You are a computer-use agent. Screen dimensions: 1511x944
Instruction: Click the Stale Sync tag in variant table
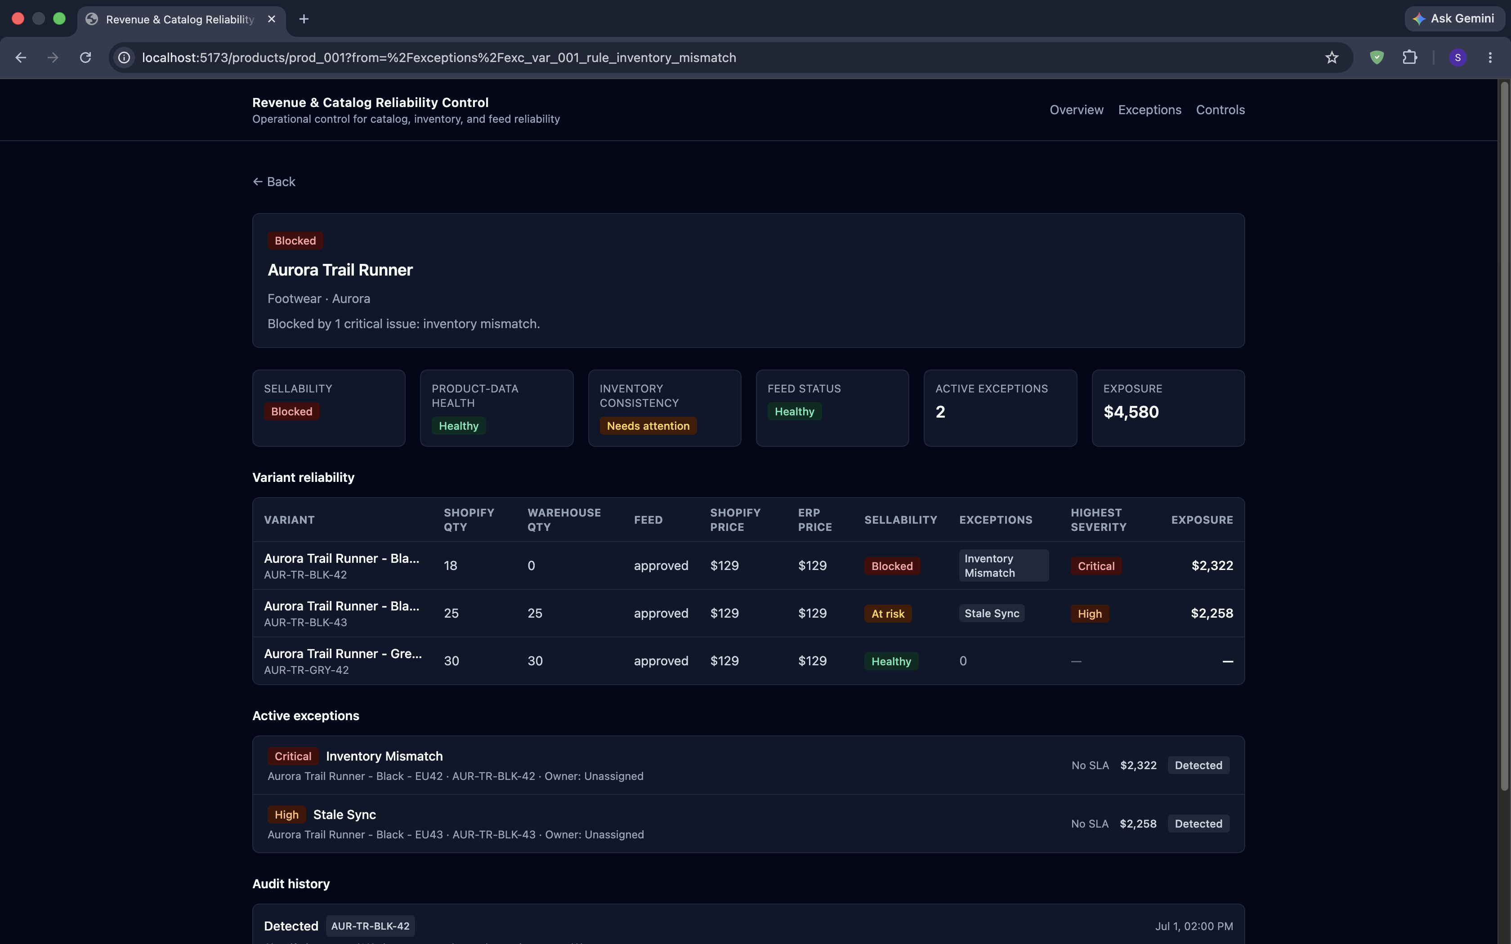pyautogui.click(x=992, y=614)
